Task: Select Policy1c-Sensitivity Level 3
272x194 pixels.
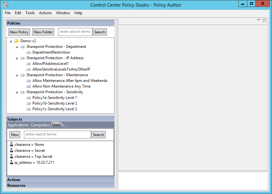Action: [55, 109]
